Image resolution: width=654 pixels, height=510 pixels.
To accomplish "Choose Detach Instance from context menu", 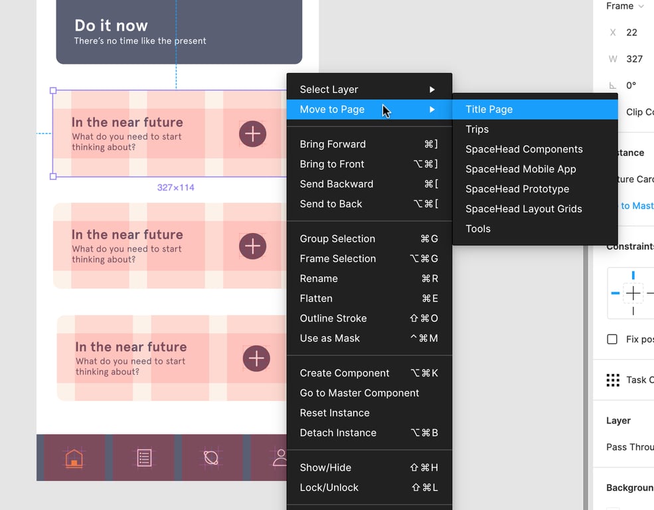I will pos(338,433).
